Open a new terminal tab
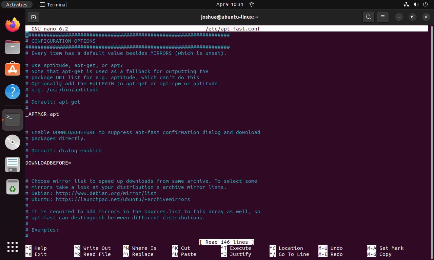 33,17
